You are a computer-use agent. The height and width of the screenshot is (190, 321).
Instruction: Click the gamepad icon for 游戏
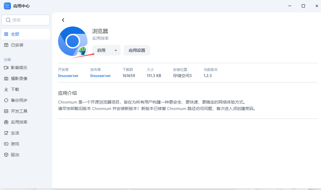[6, 144]
